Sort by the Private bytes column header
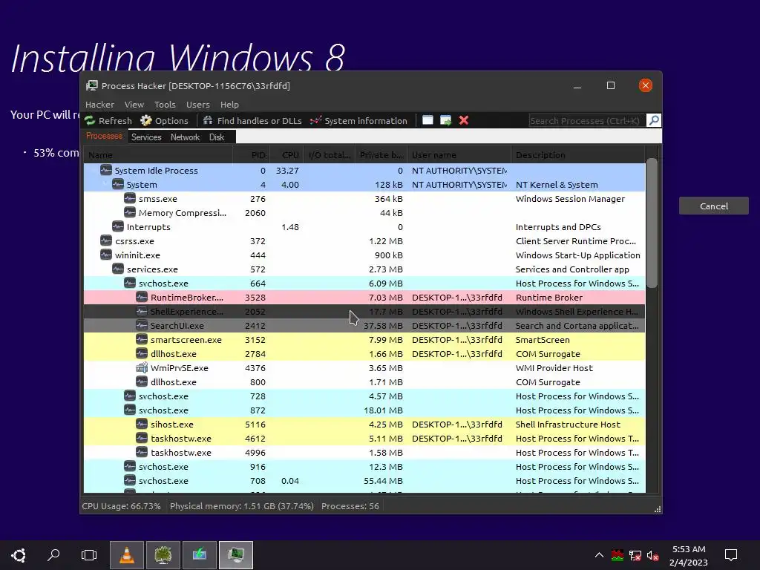 (x=381, y=155)
